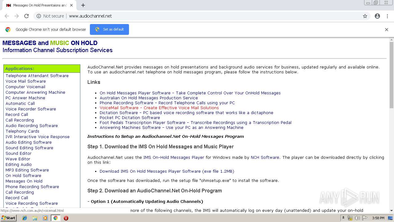Open Voice Recorder Software link

(31, 109)
